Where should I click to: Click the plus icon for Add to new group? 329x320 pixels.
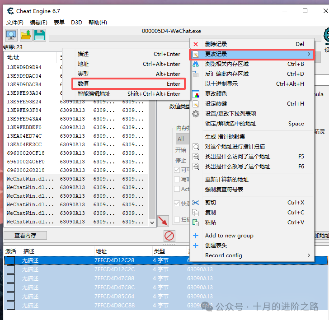pos(196,236)
